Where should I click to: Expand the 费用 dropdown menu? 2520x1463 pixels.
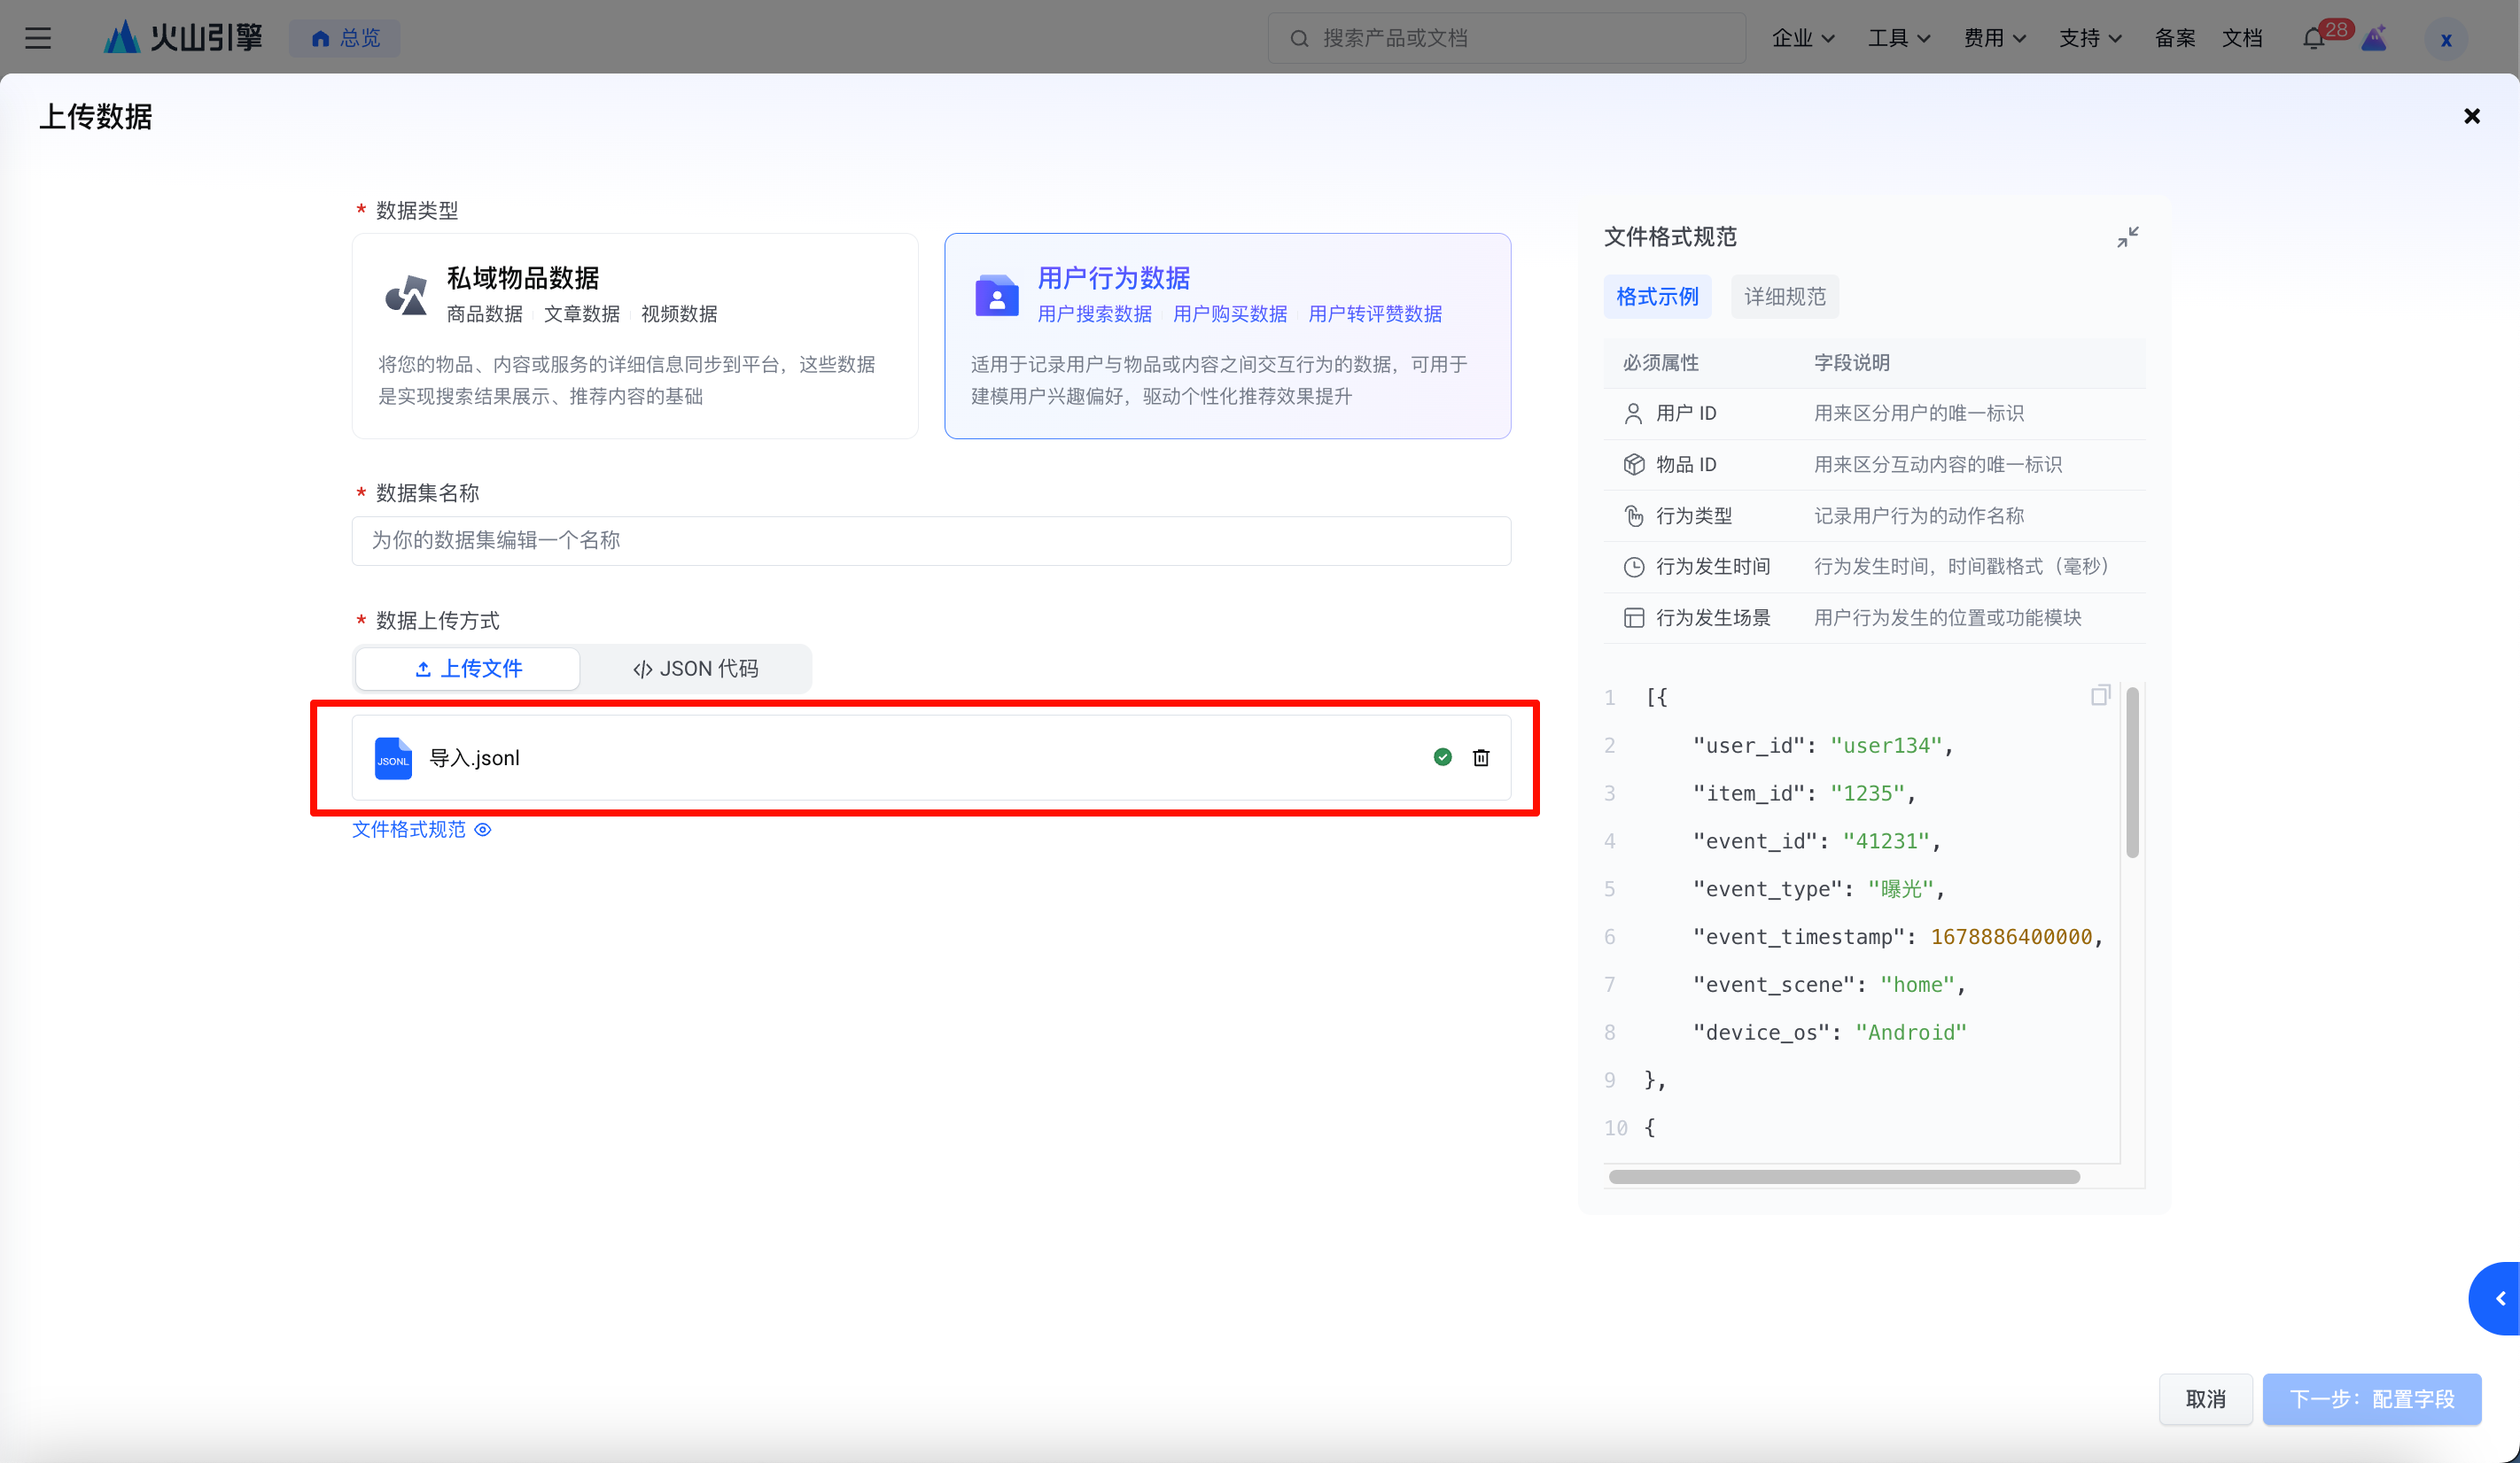tap(1994, 38)
